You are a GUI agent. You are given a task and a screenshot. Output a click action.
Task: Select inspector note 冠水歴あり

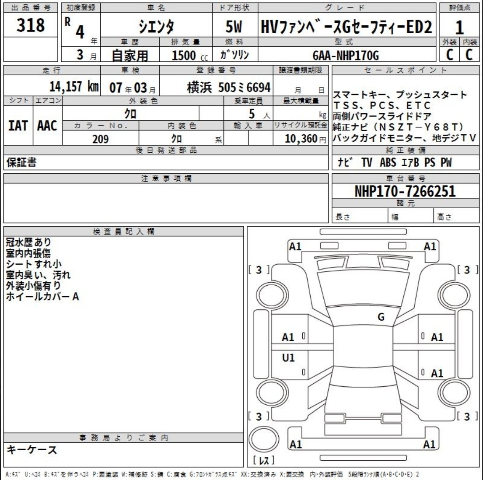[x=28, y=242]
